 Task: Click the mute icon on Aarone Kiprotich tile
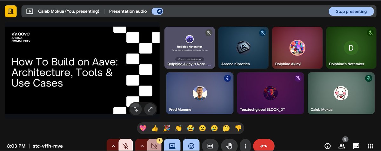pos(263,33)
